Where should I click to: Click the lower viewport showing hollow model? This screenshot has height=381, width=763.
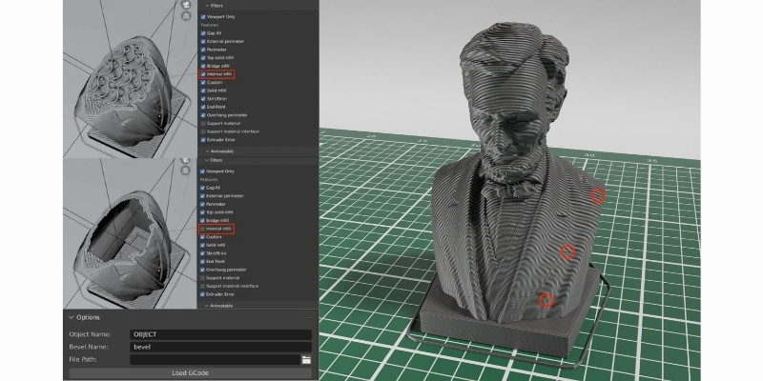click(x=130, y=233)
